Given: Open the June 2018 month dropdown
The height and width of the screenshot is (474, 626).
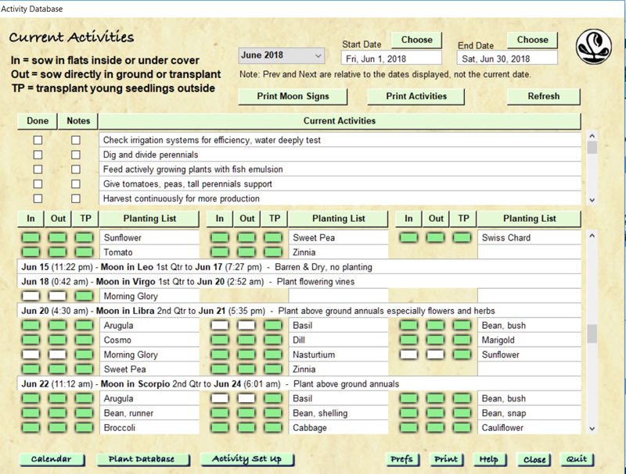Looking at the screenshot, I should point(282,55).
